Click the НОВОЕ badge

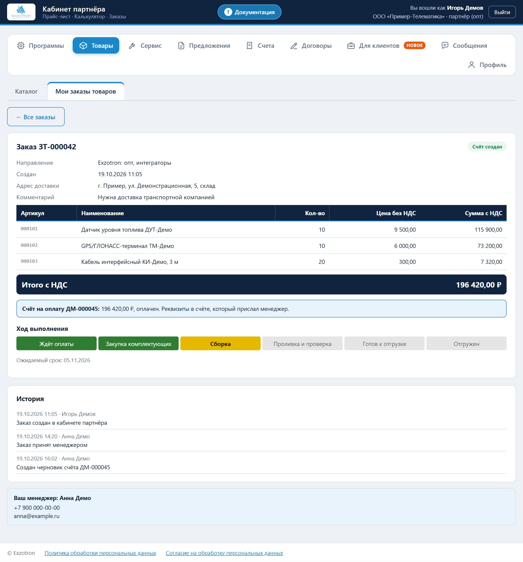415,45
